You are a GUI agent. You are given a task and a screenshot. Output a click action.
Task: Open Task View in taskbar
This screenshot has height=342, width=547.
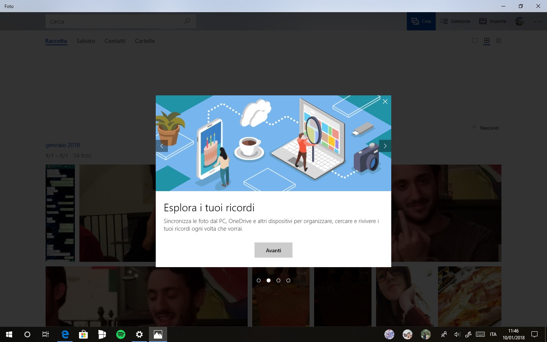pos(46,334)
